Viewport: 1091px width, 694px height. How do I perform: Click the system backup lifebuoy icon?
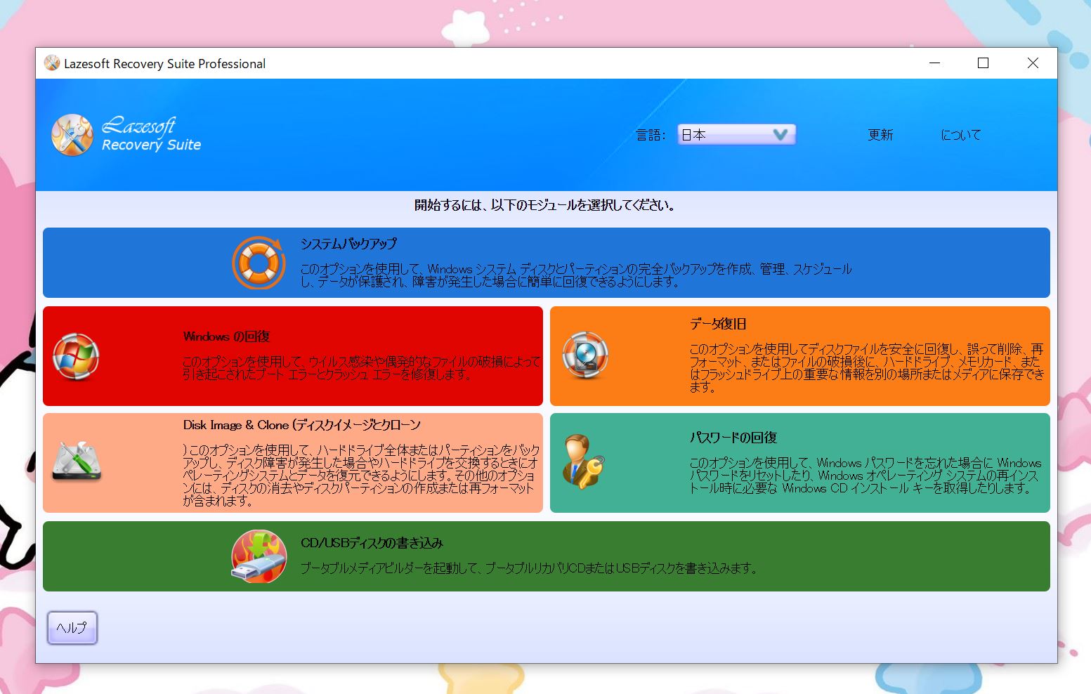(x=259, y=263)
